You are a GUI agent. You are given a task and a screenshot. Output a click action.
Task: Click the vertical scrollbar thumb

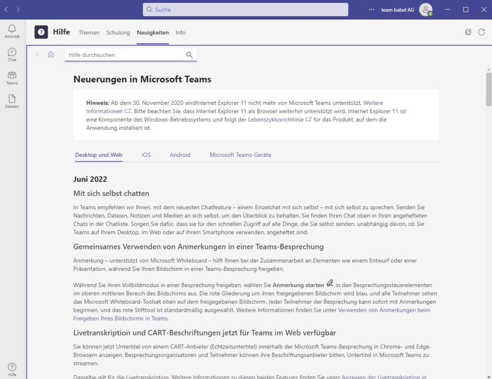(489, 89)
